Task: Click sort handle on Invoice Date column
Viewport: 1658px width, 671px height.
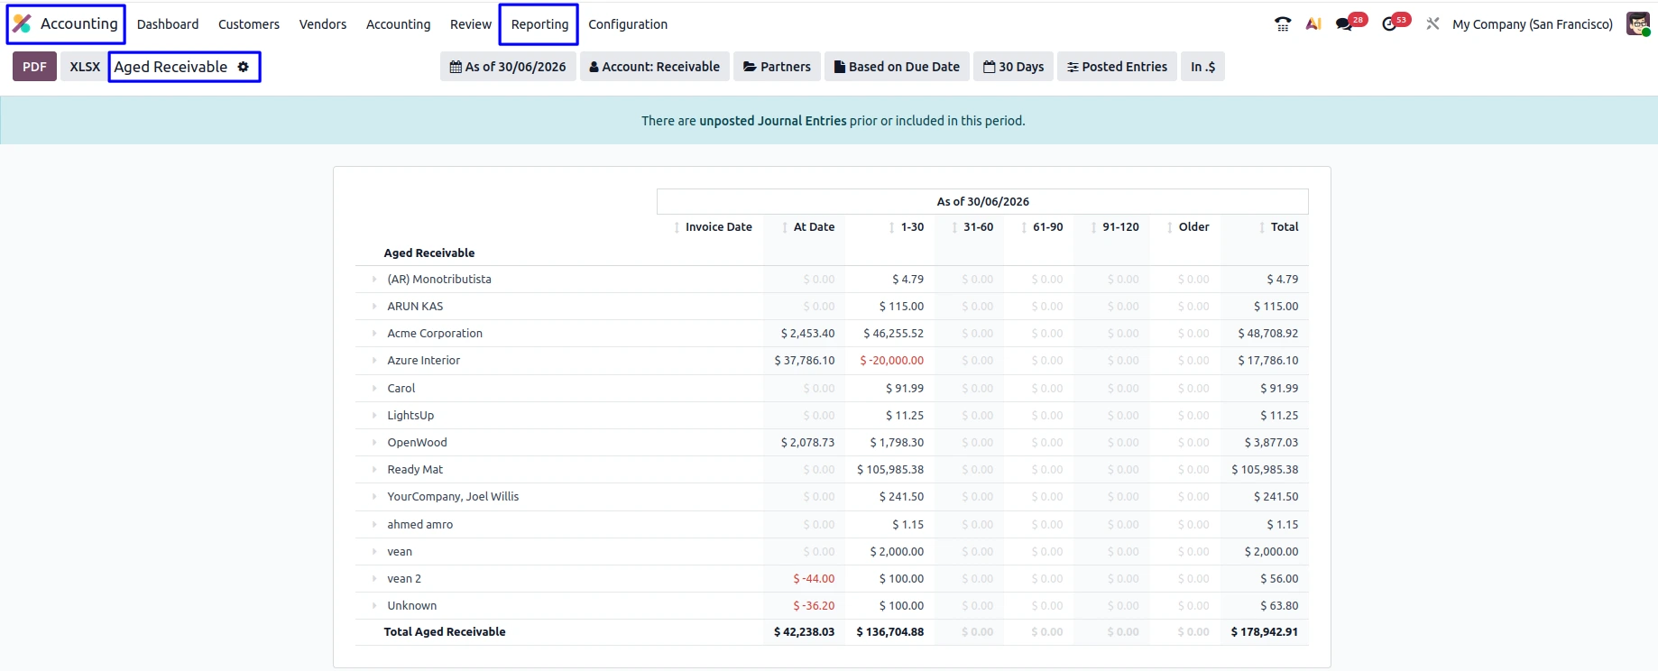Action: coord(677,227)
